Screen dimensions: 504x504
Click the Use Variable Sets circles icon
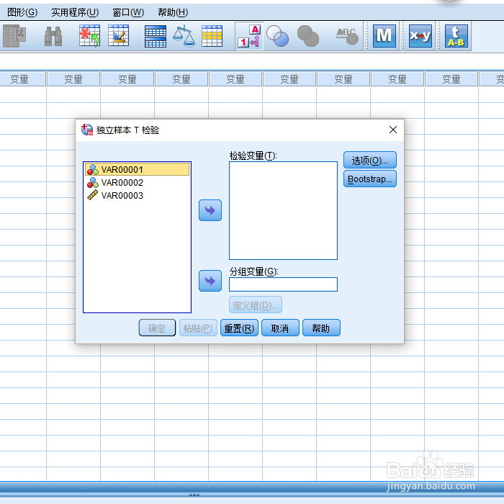[277, 36]
